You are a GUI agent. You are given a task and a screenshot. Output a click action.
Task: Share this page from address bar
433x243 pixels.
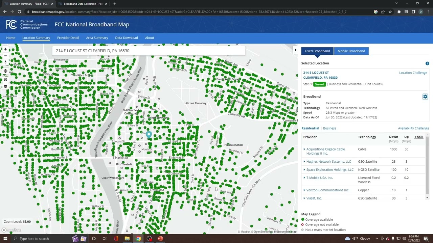click(383, 11)
